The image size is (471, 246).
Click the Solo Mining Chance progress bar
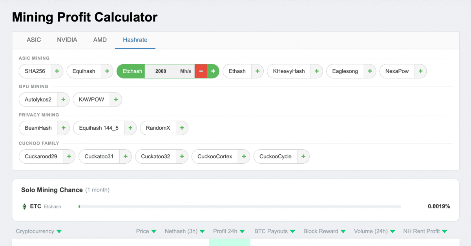(x=239, y=206)
